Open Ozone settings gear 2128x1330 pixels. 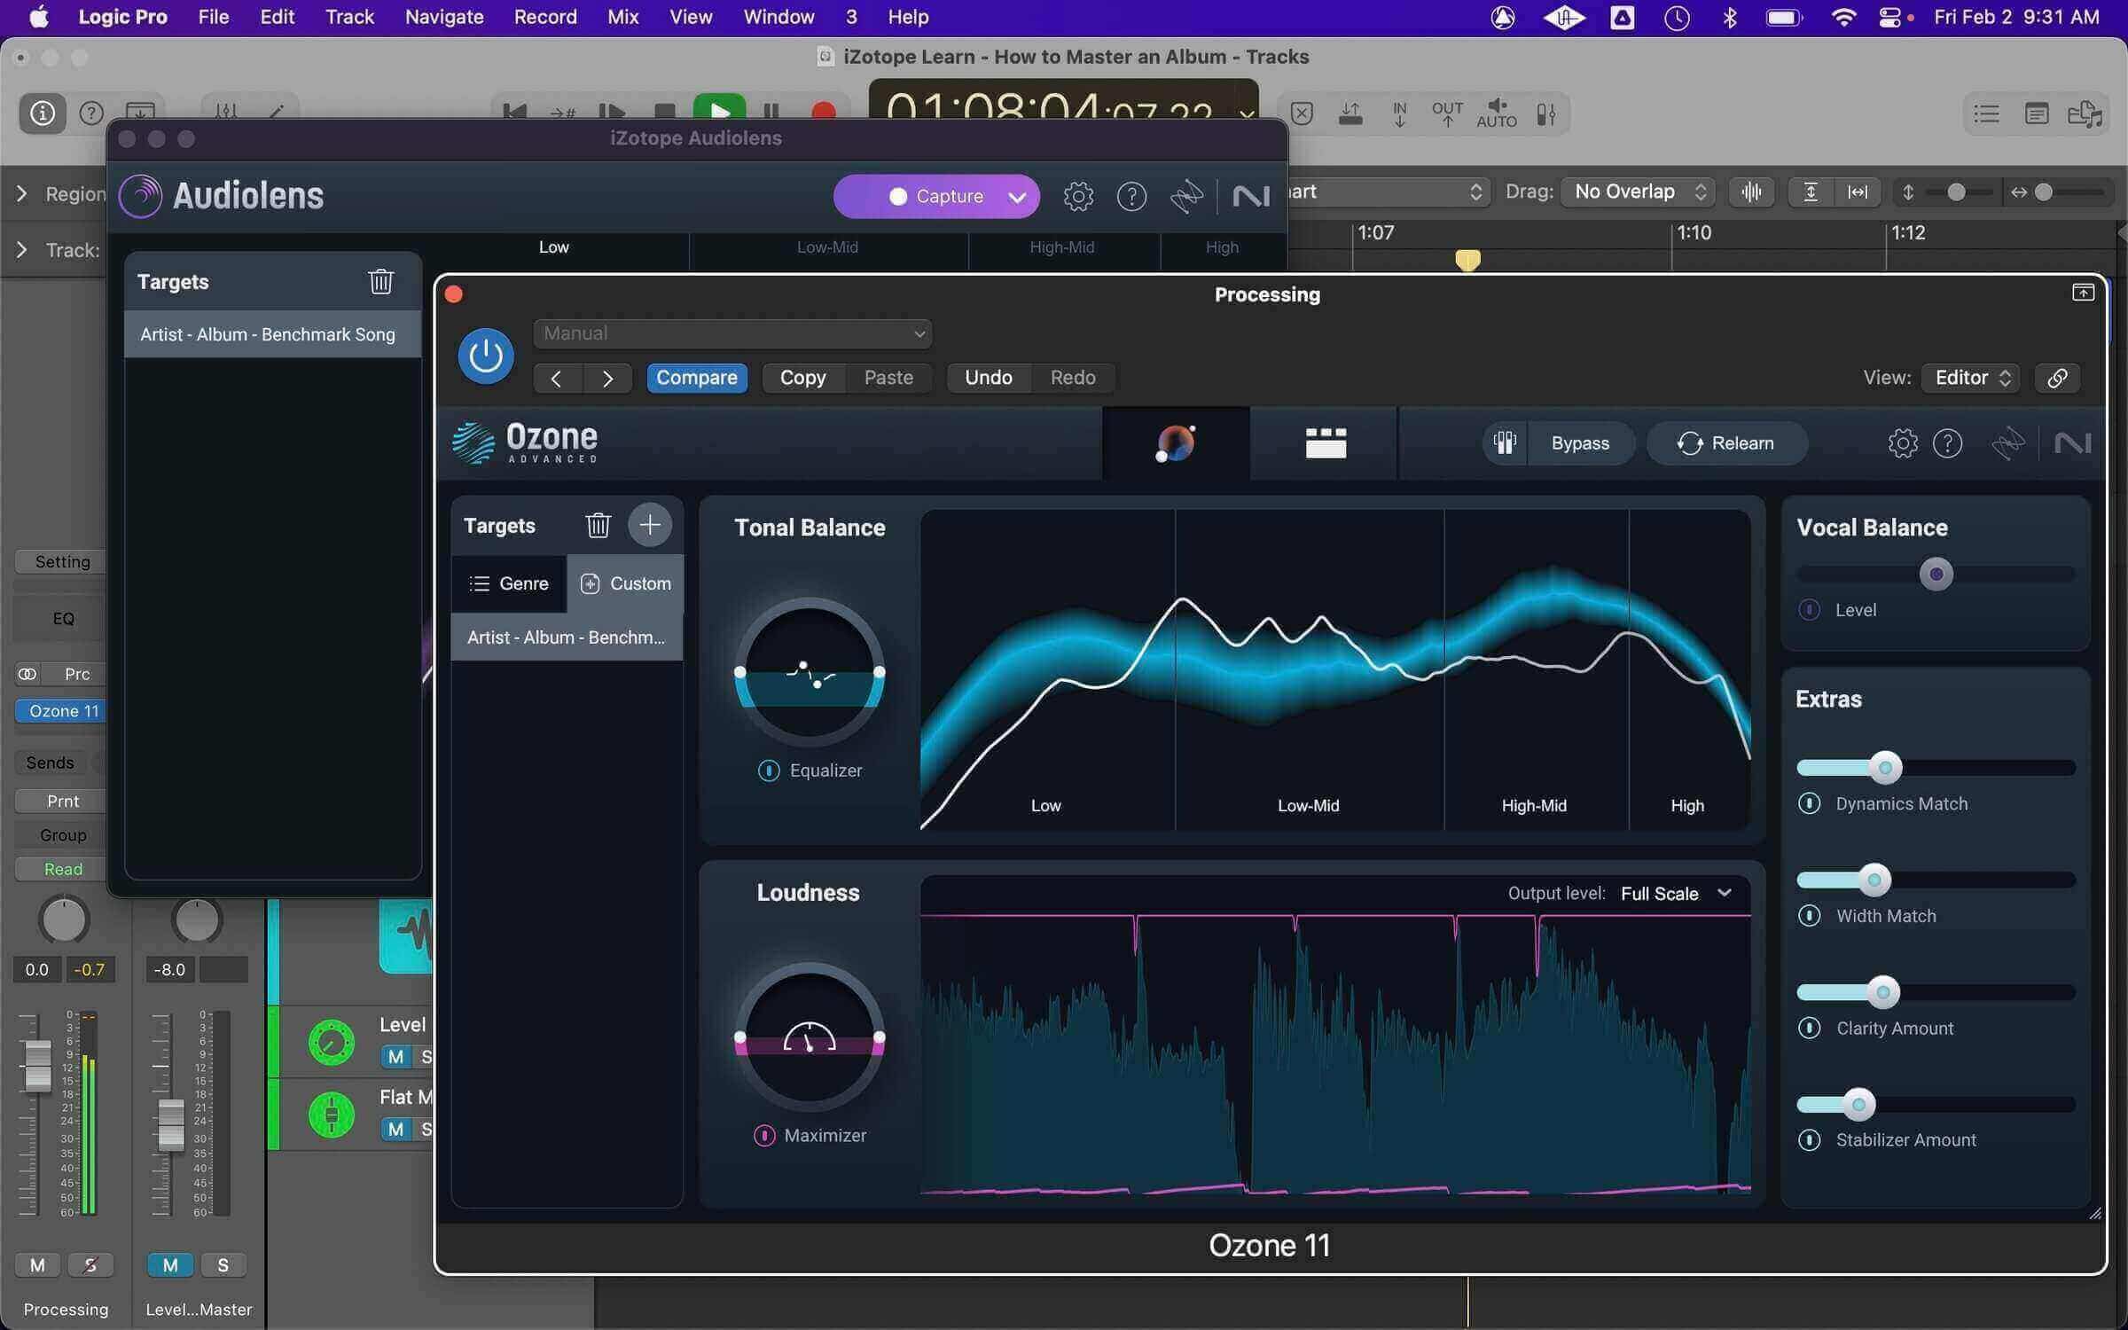tap(1902, 442)
